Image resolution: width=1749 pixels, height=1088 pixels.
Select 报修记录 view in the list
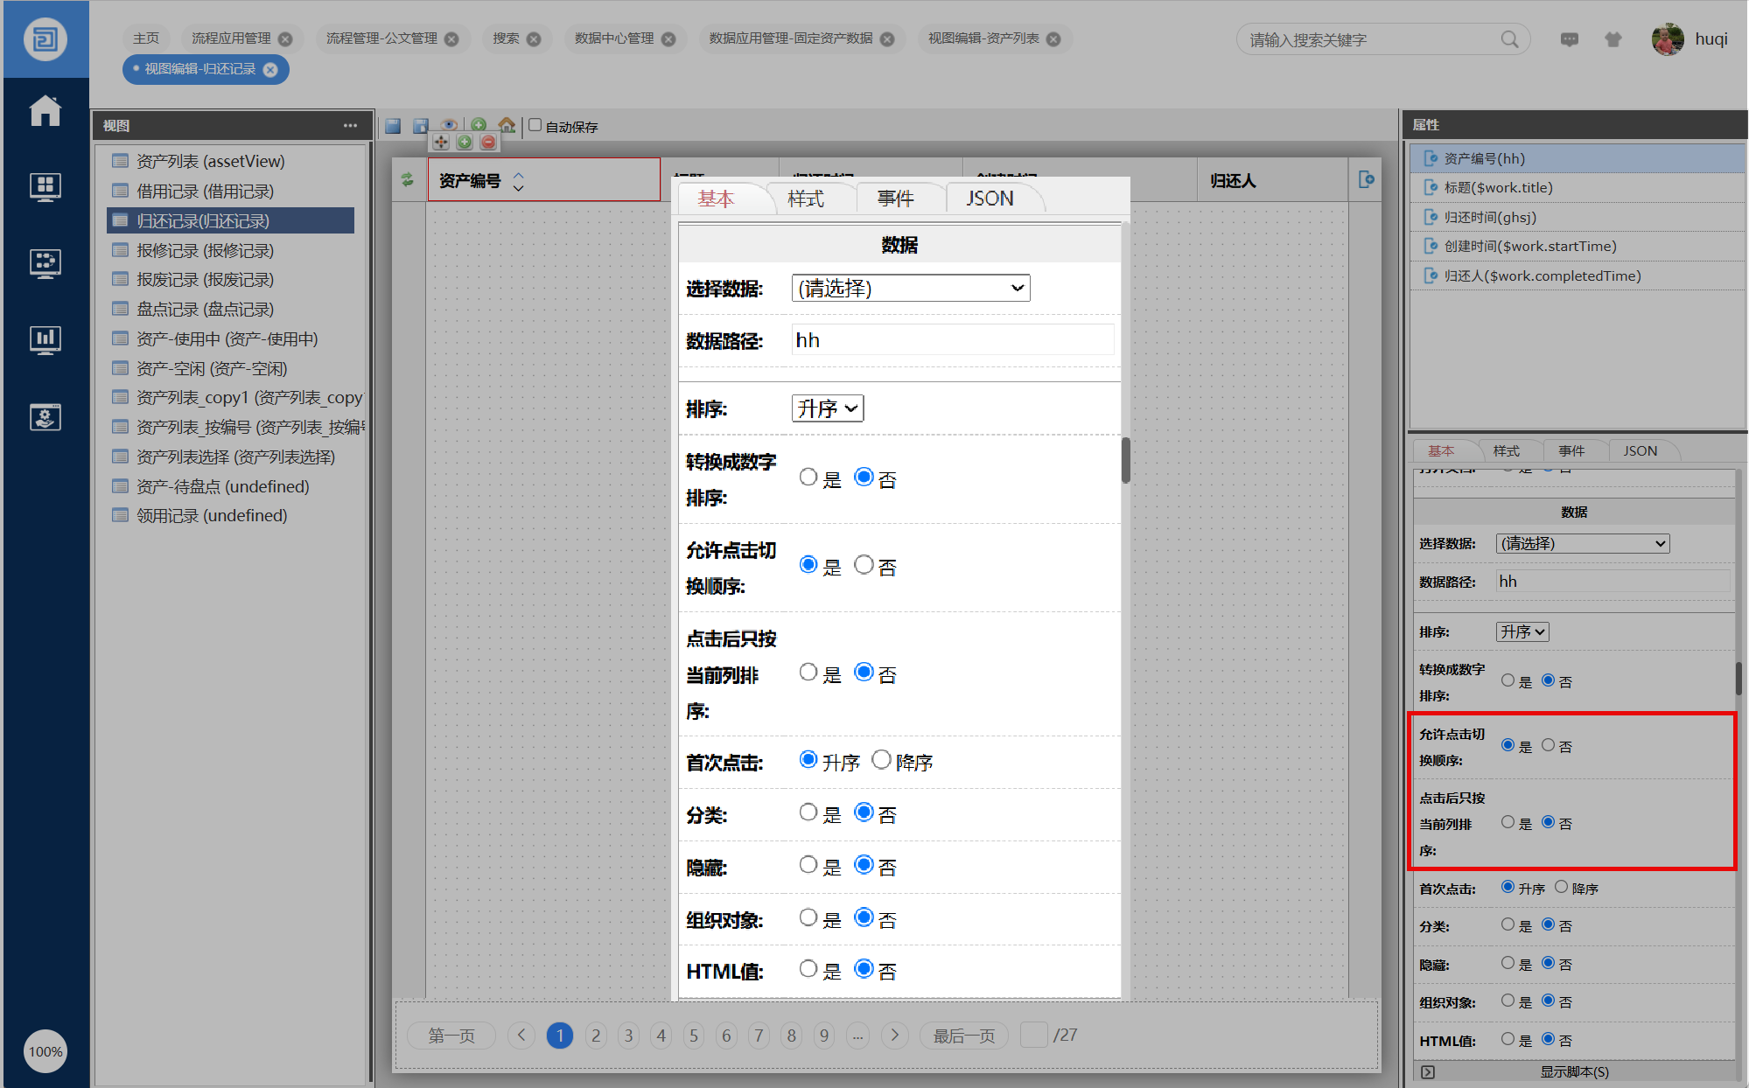[x=205, y=251]
